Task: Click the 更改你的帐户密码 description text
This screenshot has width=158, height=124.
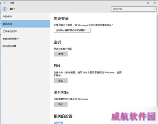Action: [63, 49]
